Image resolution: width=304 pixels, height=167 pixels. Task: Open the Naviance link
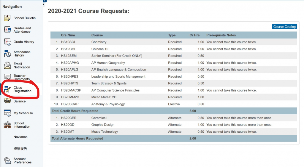click(x=20, y=137)
